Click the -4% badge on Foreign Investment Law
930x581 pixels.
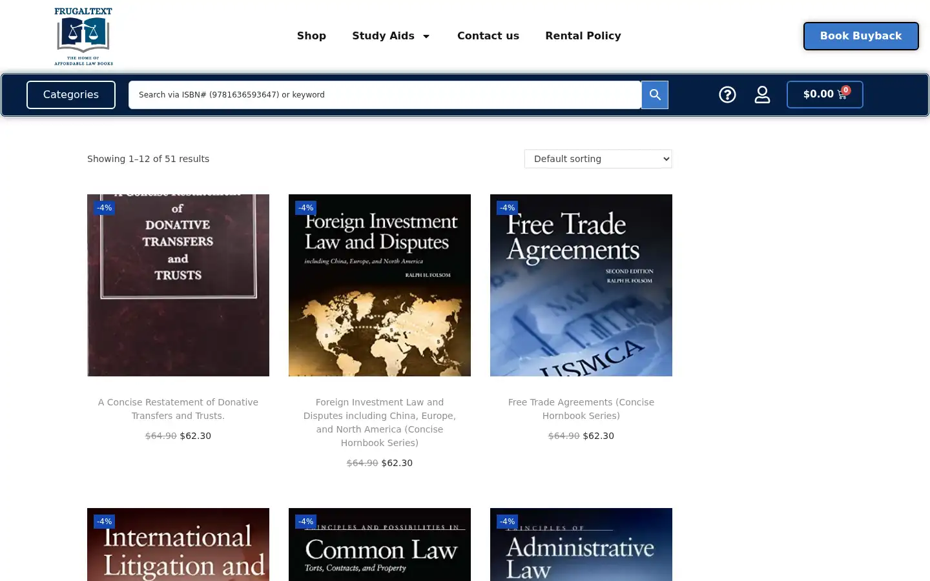pyautogui.click(x=306, y=208)
